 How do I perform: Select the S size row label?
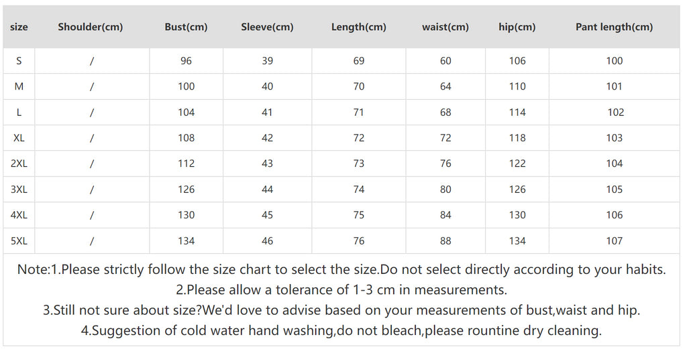point(19,61)
